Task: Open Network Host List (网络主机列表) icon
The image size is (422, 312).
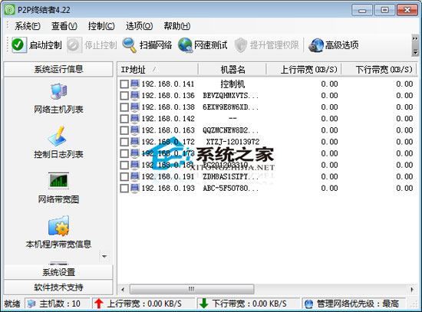Action: tap(58, 91)
